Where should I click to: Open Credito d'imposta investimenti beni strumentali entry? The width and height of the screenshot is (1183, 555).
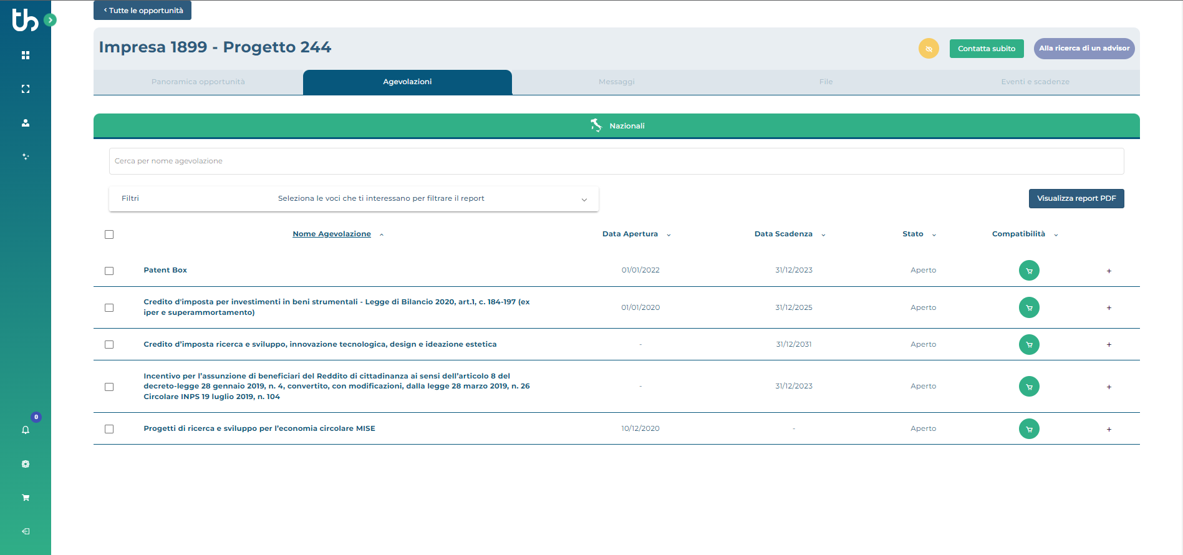coord(337,307)
